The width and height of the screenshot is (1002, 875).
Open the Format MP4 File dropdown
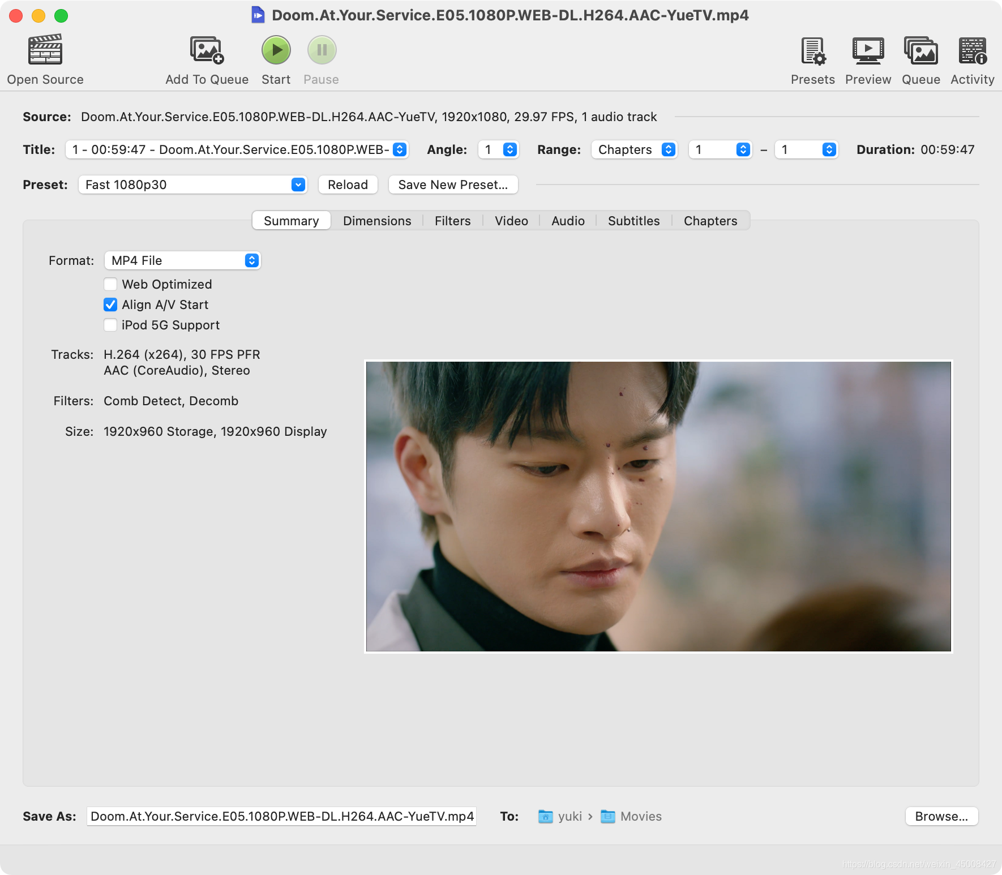(x=182, y=260)
